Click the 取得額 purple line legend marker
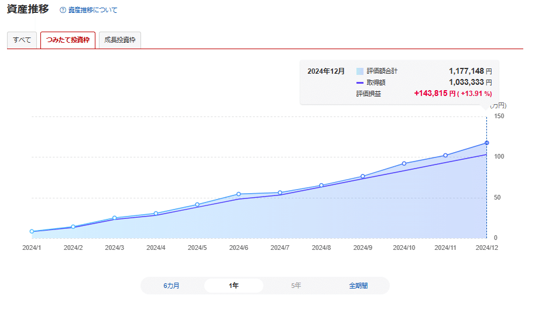The width and height of the screenshot is (542, 309). (360, 83)
